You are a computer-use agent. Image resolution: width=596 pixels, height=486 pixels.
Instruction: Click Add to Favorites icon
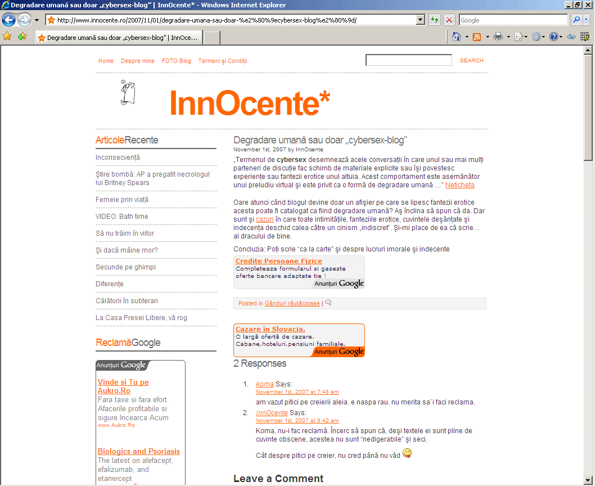[22, 37]
